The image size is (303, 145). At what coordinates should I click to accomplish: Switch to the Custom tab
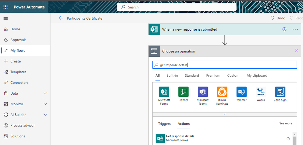[233, 76]
